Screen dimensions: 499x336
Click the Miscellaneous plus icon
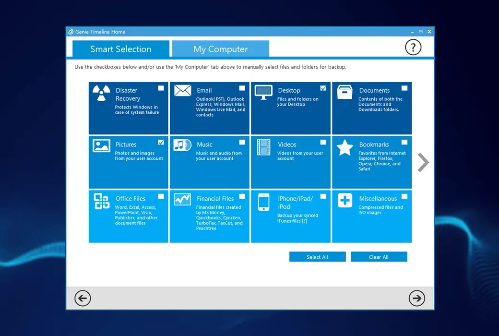pos(345,200)
